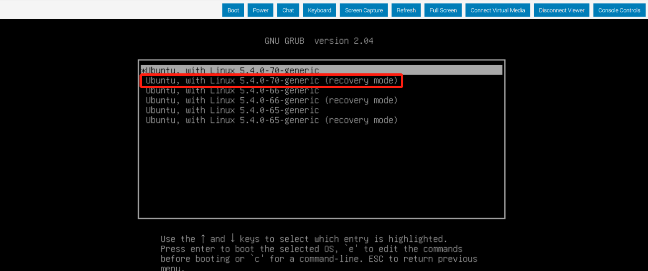Select Ubuntu 5.4.0-65-generic entry without recovery mode
Viewport: 648px width, 271px height.
click(x=232, y=110)
